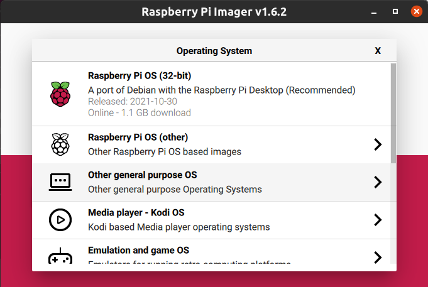Click 'Online - 1.1 GB download' text

click(x=140, y=112)
